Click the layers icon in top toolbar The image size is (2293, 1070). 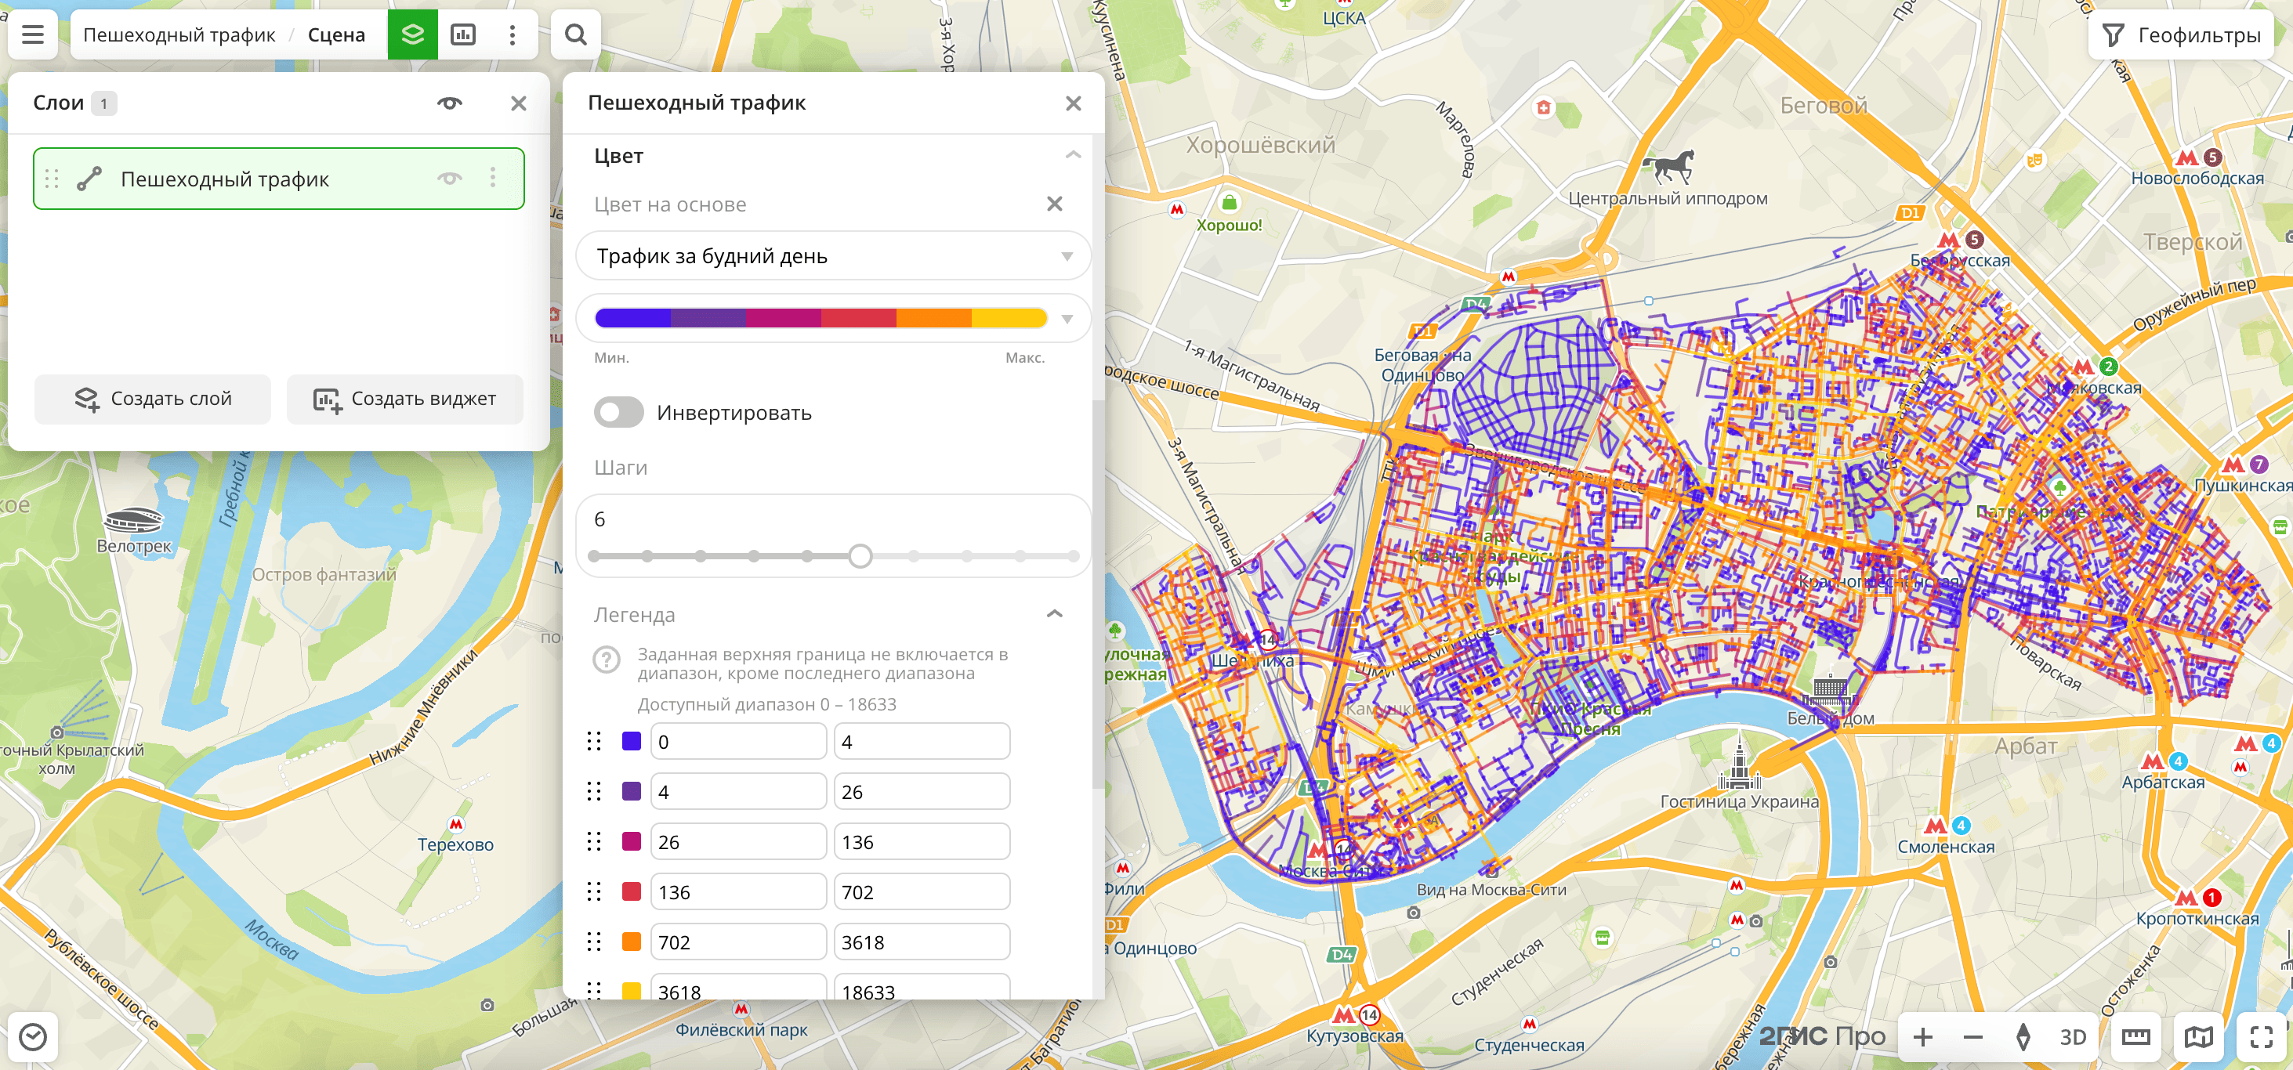412,34
